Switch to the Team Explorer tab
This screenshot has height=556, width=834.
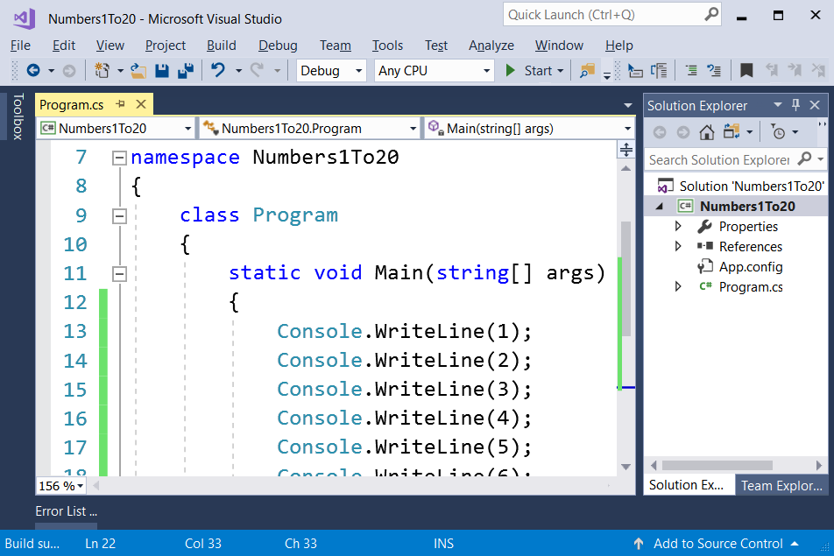781,486
